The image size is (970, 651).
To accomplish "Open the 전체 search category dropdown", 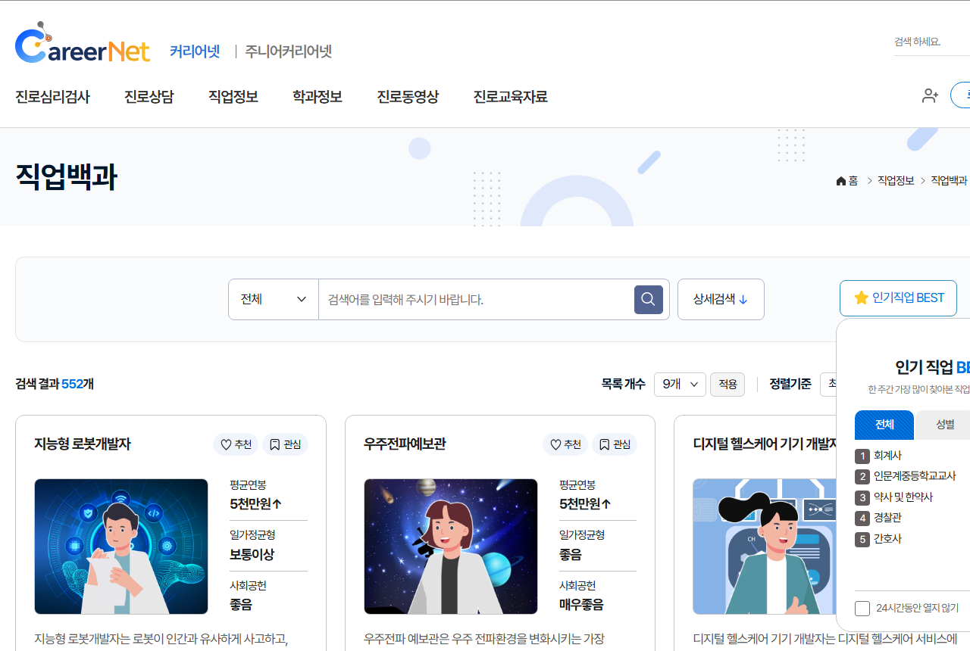I will (x=274, y=300).
